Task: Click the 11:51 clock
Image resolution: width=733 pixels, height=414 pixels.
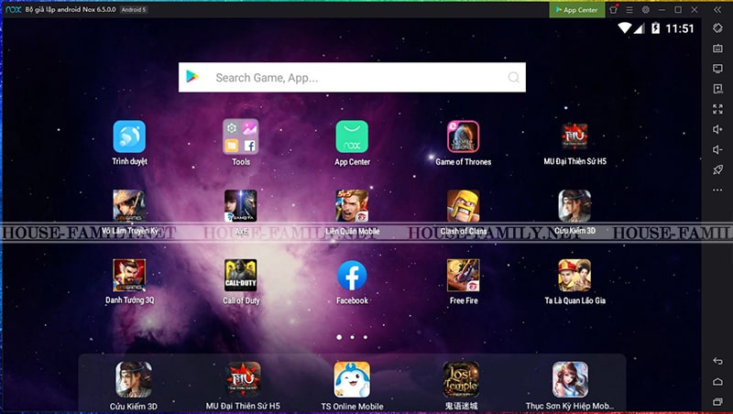Action: (680, 28)
